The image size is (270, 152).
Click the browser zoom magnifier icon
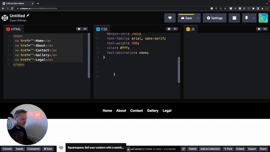[x=216, y=8]
